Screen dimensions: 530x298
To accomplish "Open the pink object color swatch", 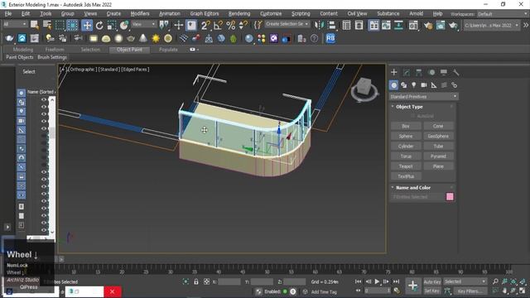I will tap(450, 197).
